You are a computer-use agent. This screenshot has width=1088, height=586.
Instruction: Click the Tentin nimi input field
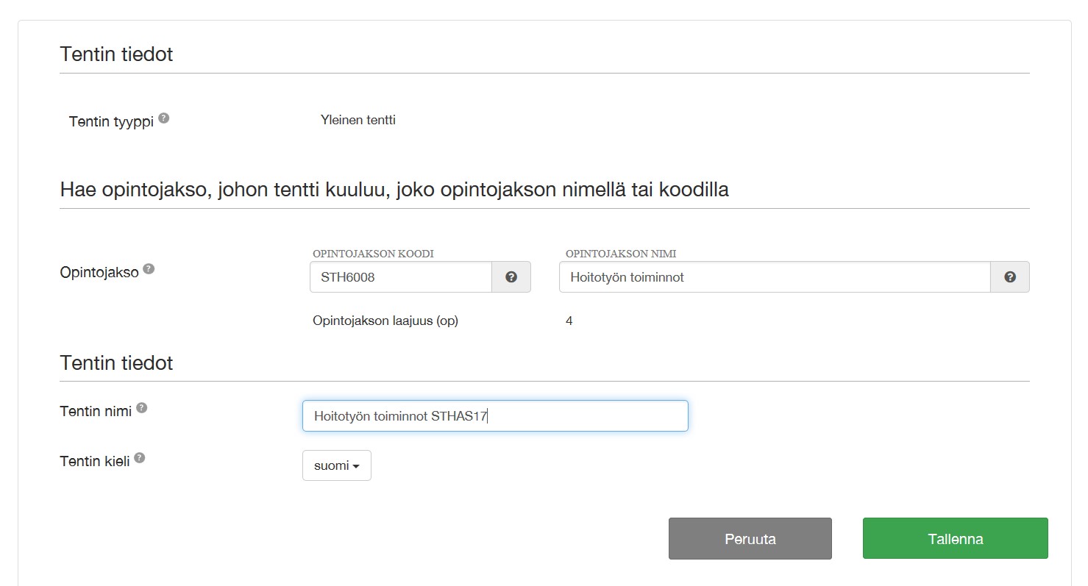495,416
